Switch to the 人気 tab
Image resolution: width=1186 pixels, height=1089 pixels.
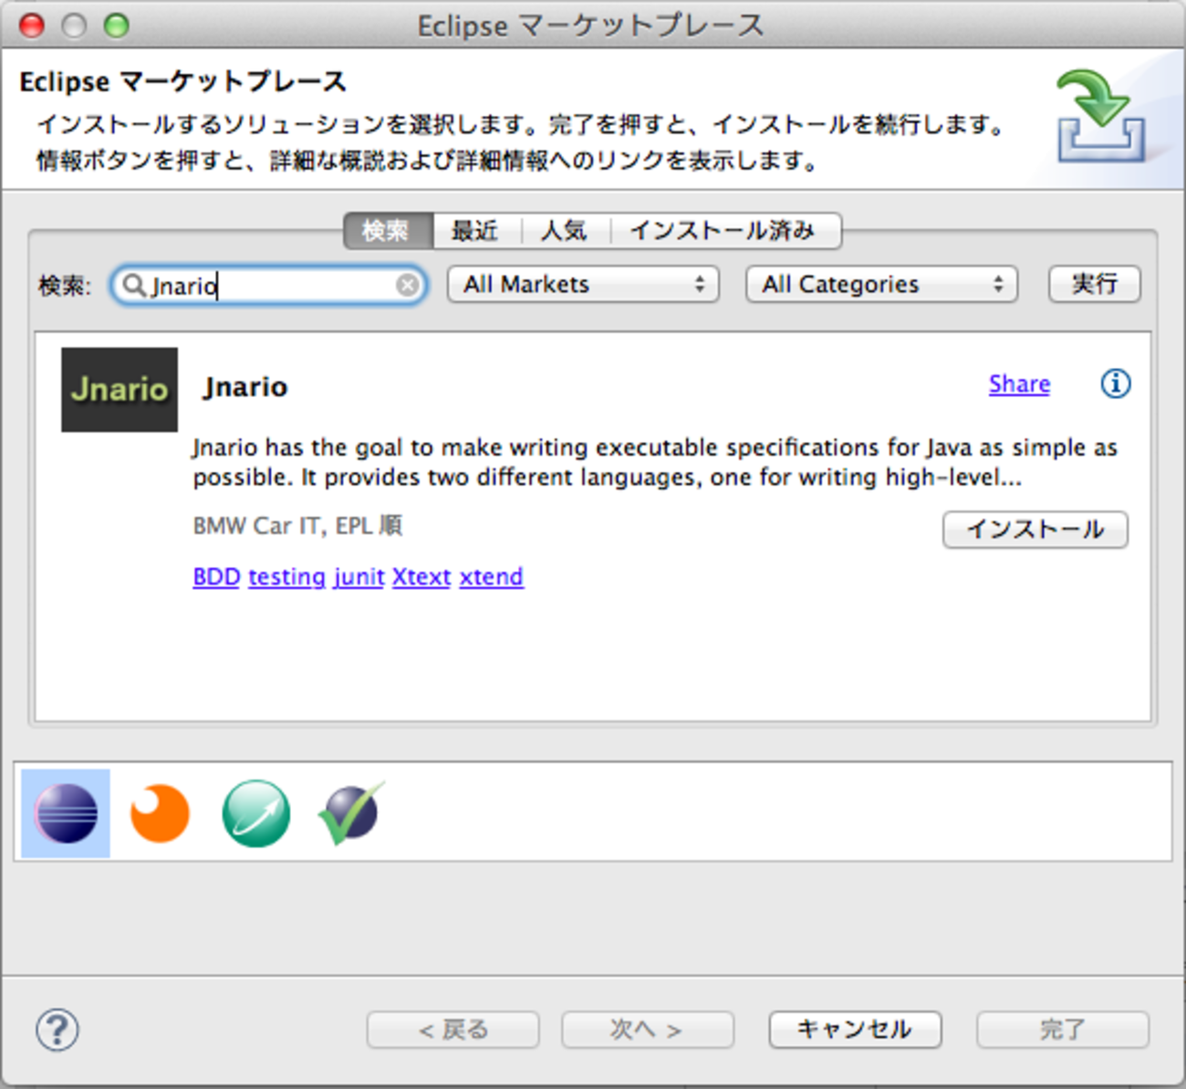coord(565,231)
